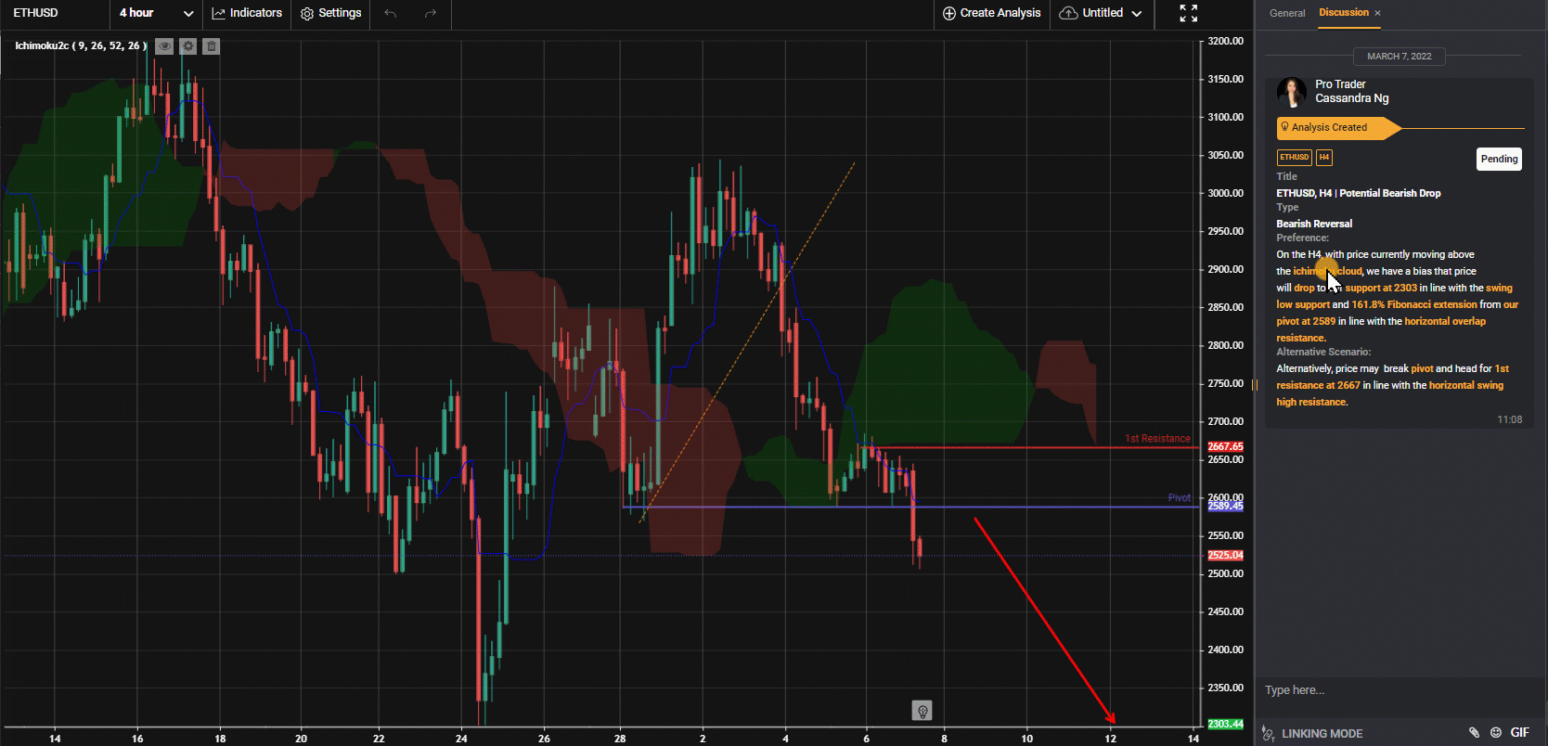This screenshot has width=1548, height=746.
Task: Redo the last chart action
Action: pyautogui.click(x=431, y=13)
